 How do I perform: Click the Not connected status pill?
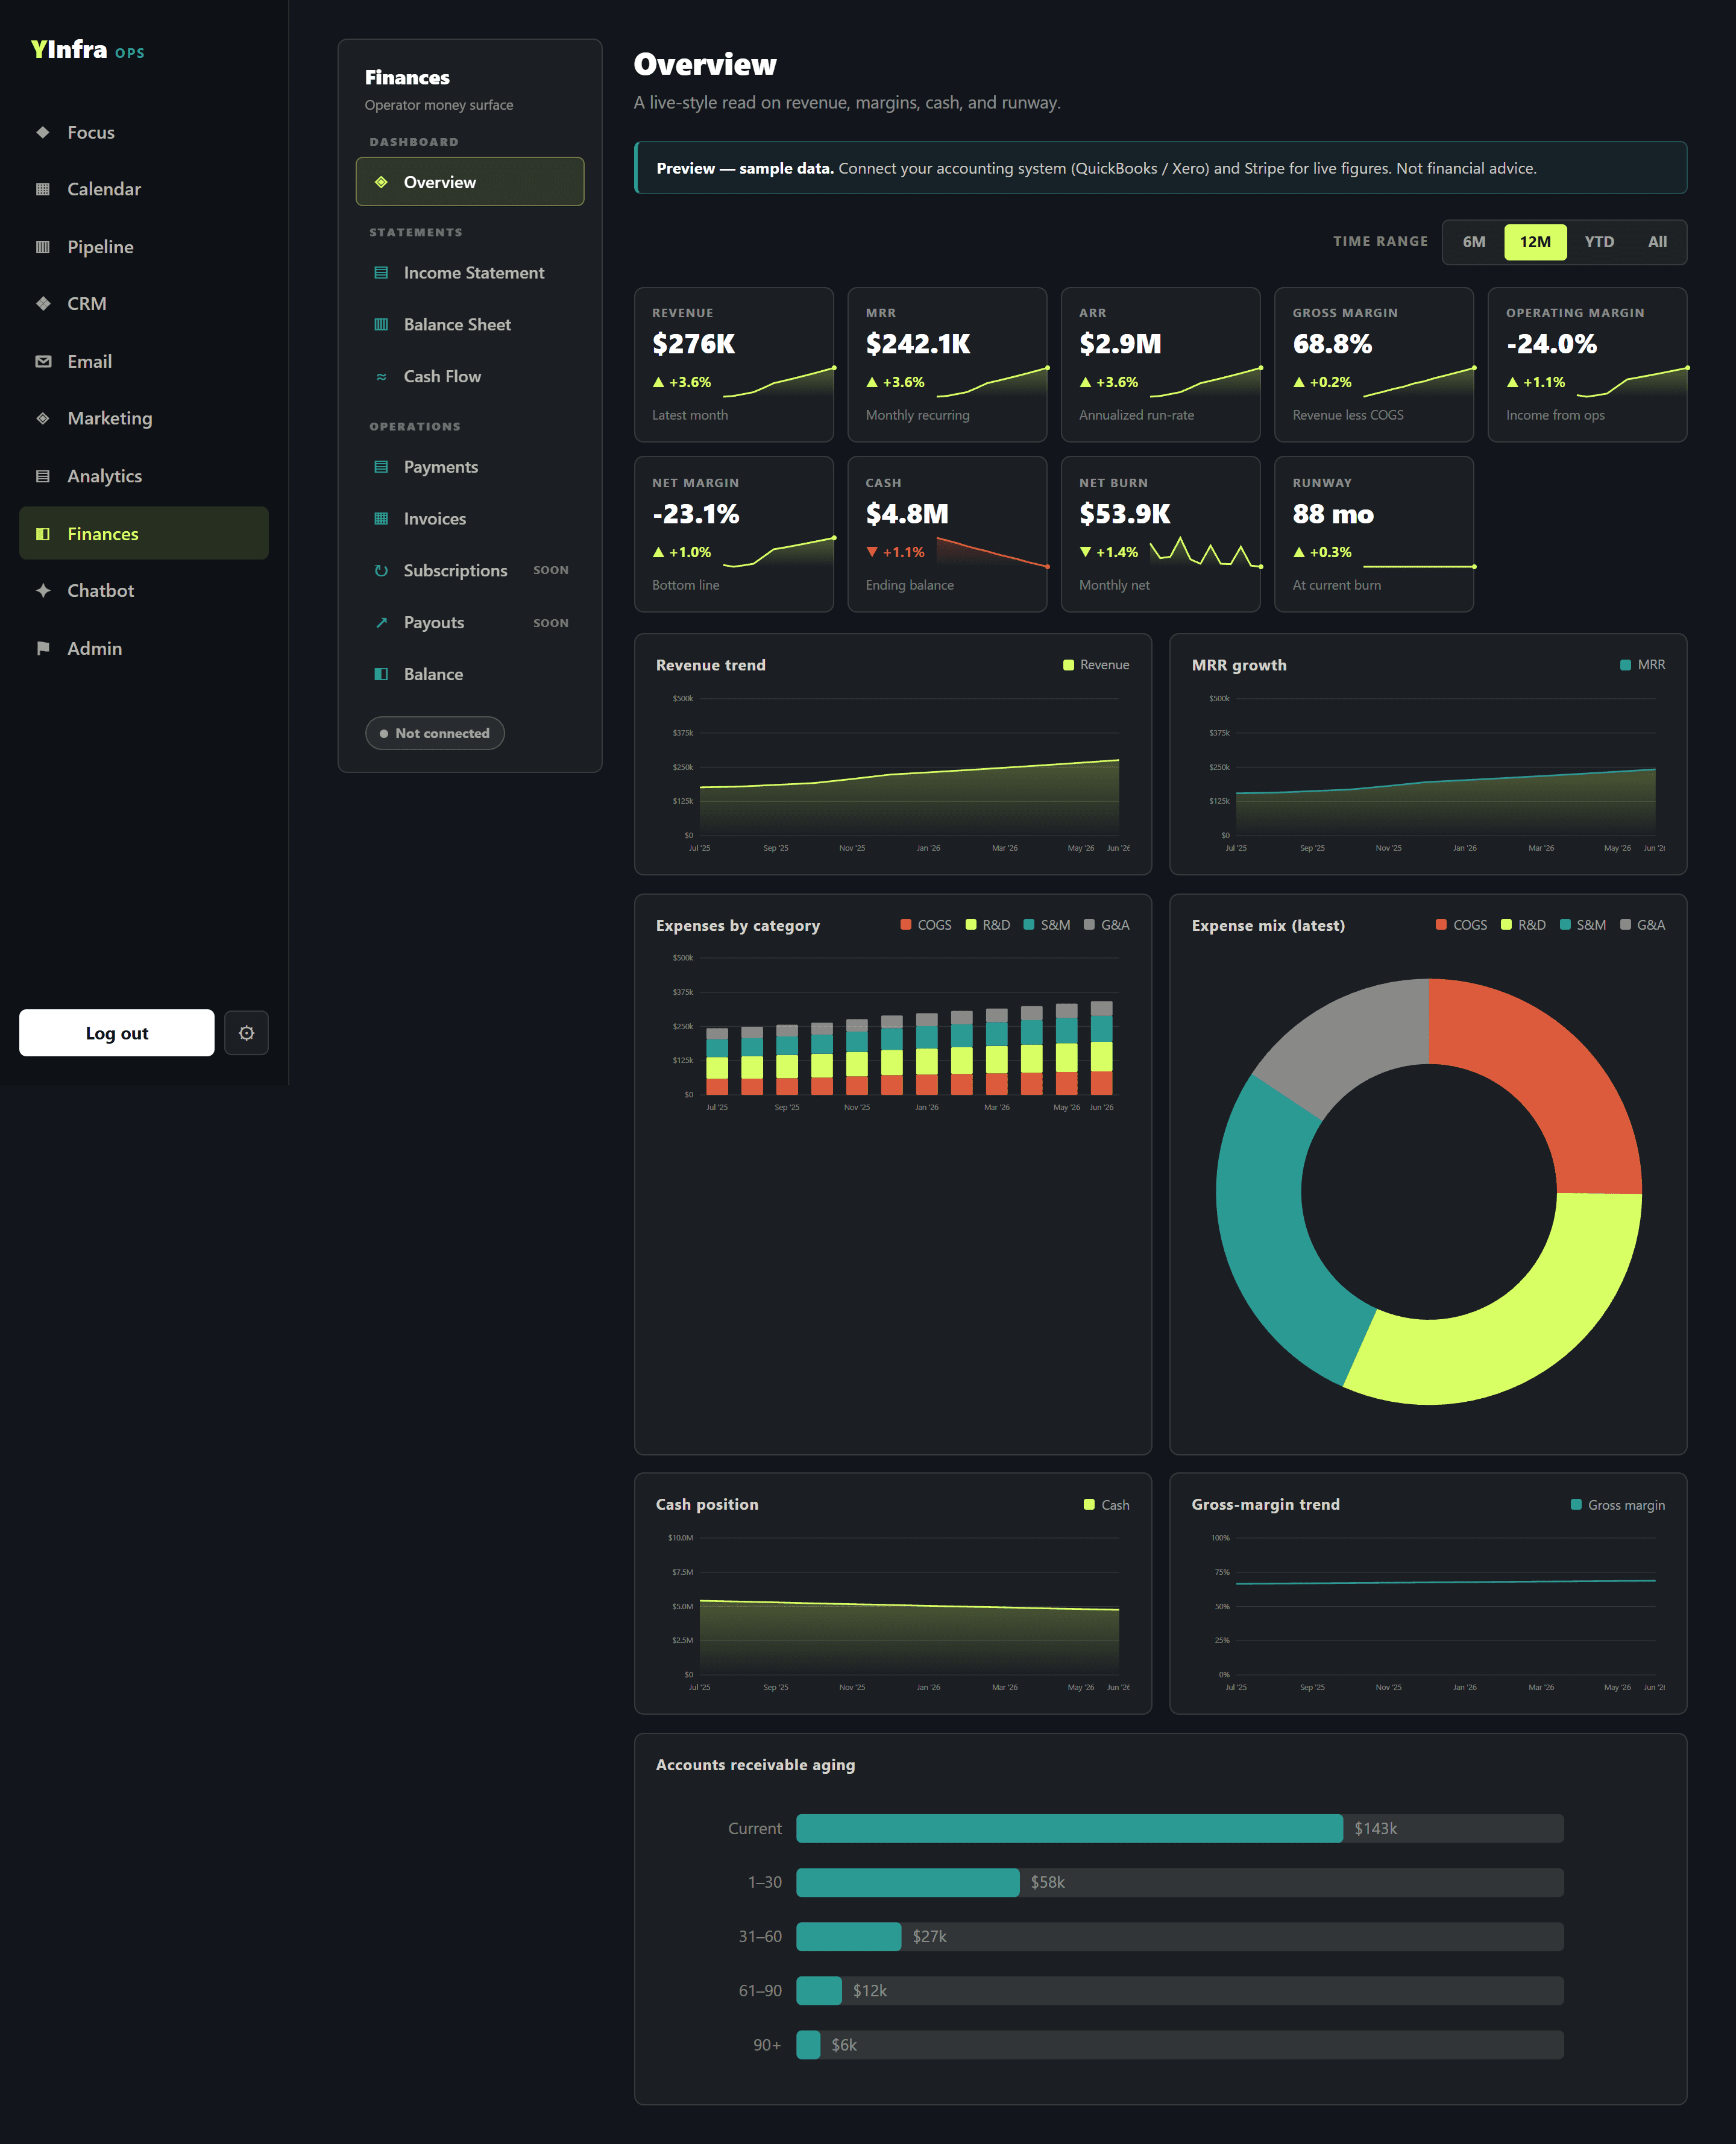click(435, 733)
